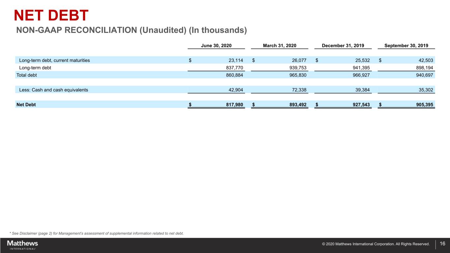Click the Total debt row label
450x253 pixels.
tap(27, 75)
